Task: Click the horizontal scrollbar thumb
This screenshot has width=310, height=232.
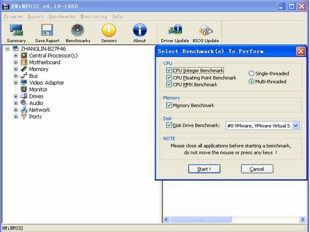Action: click(201, 220)
